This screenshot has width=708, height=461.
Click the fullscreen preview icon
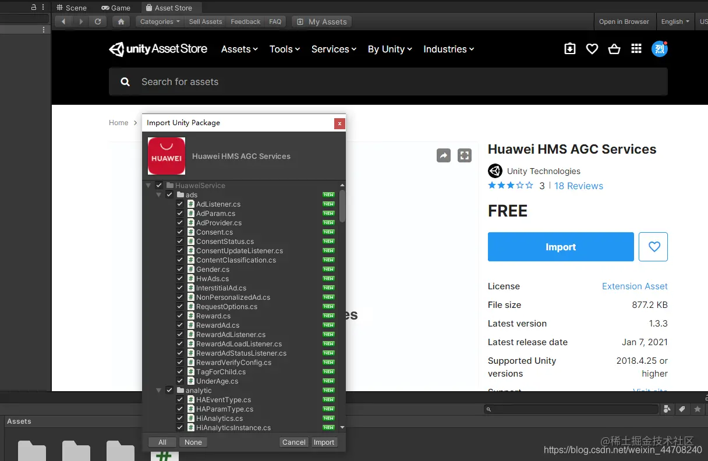pos(464,155)
